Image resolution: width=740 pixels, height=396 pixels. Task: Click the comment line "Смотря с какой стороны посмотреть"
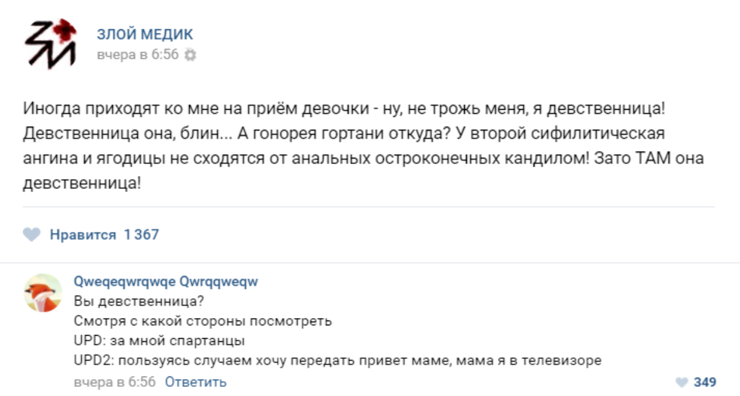(x=203, y=320)
